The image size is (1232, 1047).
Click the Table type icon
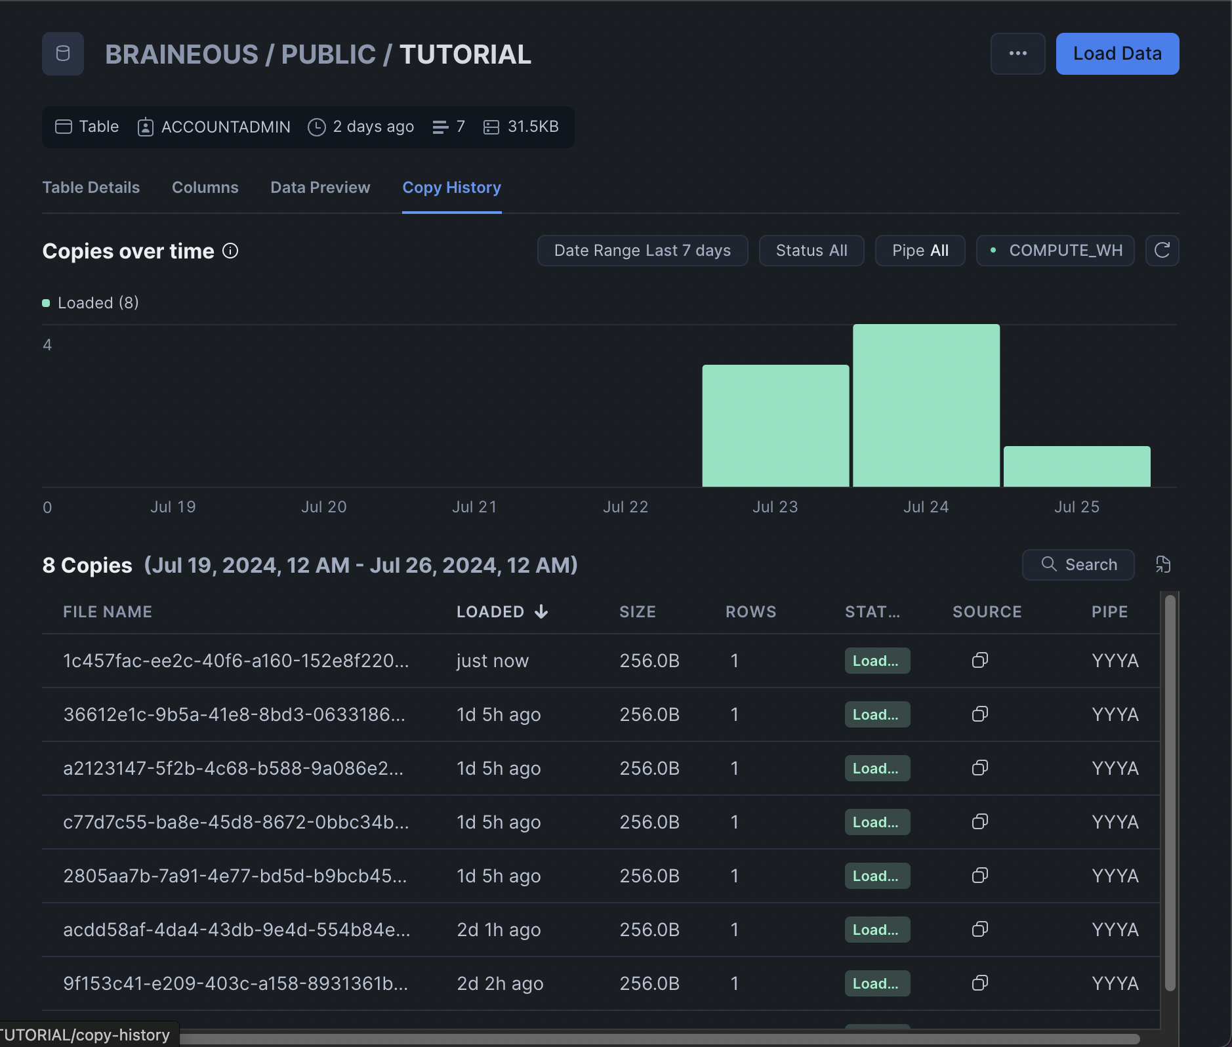point(64,127)
